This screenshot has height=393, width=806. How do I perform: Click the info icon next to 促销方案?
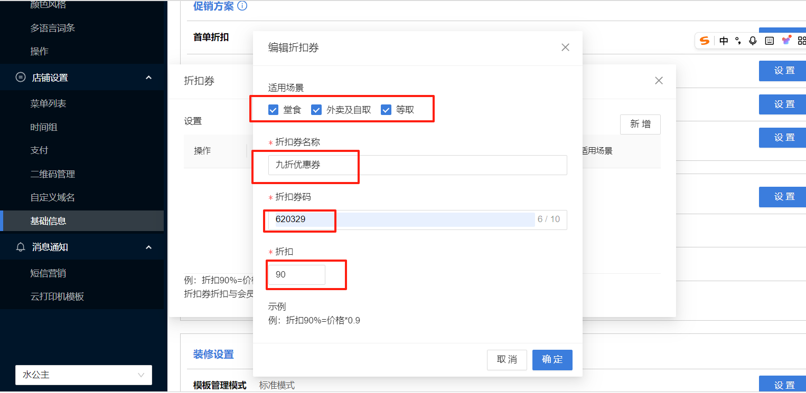(242, 6)
